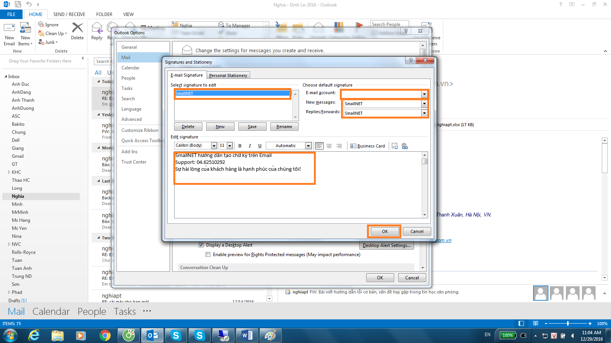Toggle italic in signature editor
The width and height of the screenshot is (611, 343).
pos(250,146)
